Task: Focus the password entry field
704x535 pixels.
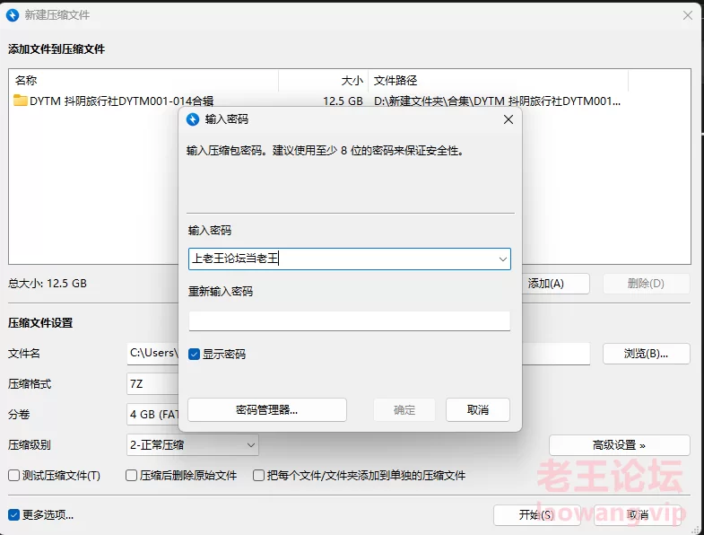Action: tap(349, 259)
